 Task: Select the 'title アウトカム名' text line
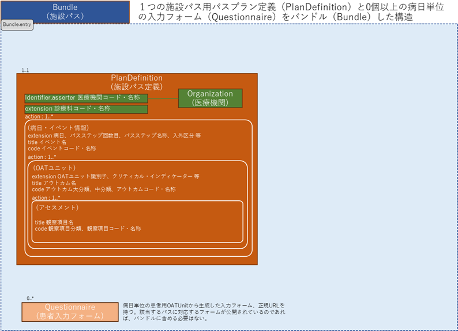coord(54,182)
